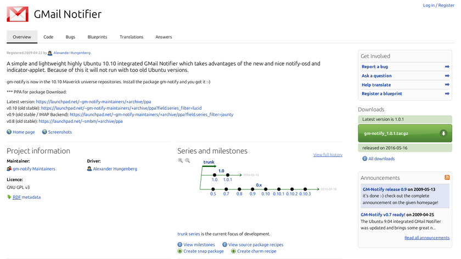Open the Overview tab
The image size is (461, 259).
[x=22, y=37]
